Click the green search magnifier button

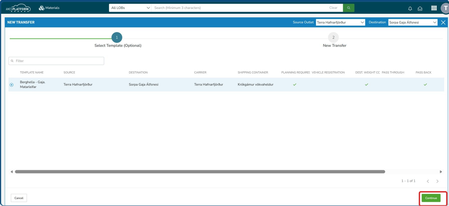coord(348,8)
